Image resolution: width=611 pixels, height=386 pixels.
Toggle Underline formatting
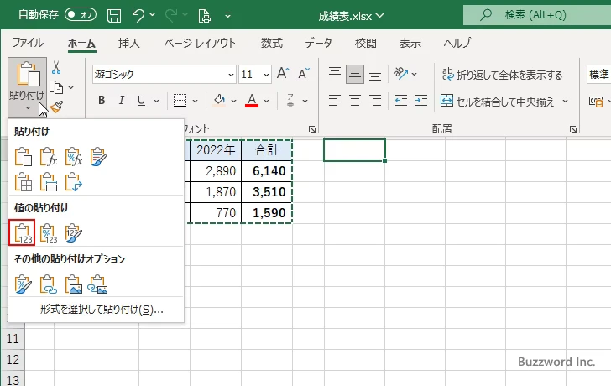point(142,101)
